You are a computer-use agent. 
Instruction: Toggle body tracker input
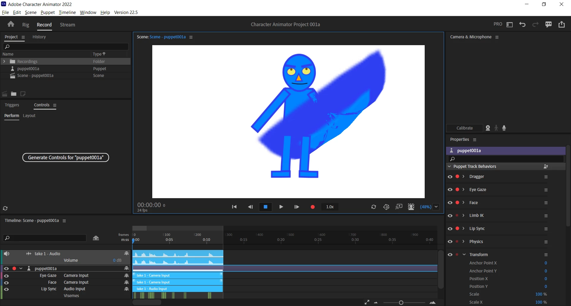coord(496,128)
